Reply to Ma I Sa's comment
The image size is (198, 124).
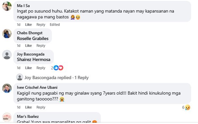tap(41, 24)
